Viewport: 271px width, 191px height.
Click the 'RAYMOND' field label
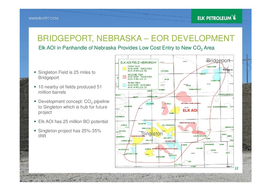[142, 124]
